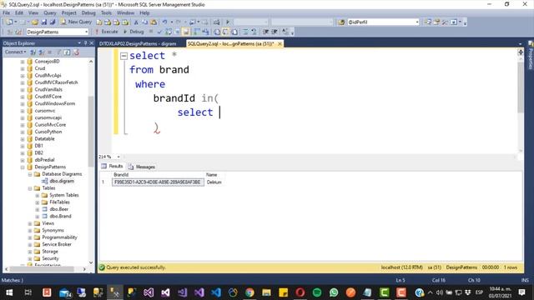The width and height of the screenshot is (534, 300).
Task: Click the Debug button in toolbar
Action: (133, 32)
